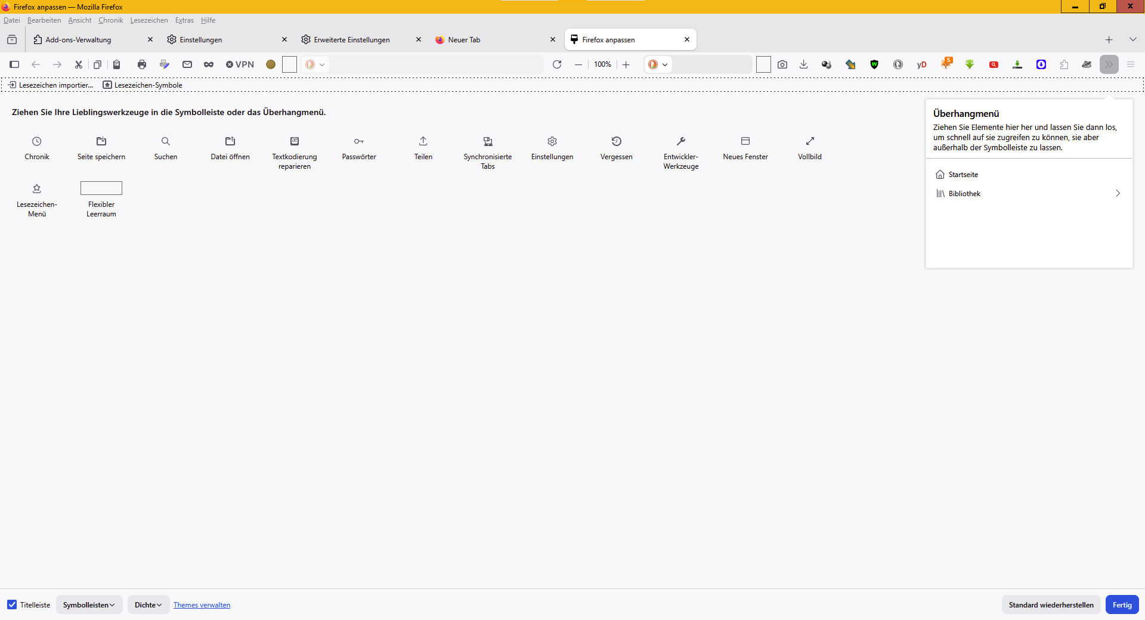Click the Vergessen icon
The width and height of the screenshot is (1145, 620).
617,141
